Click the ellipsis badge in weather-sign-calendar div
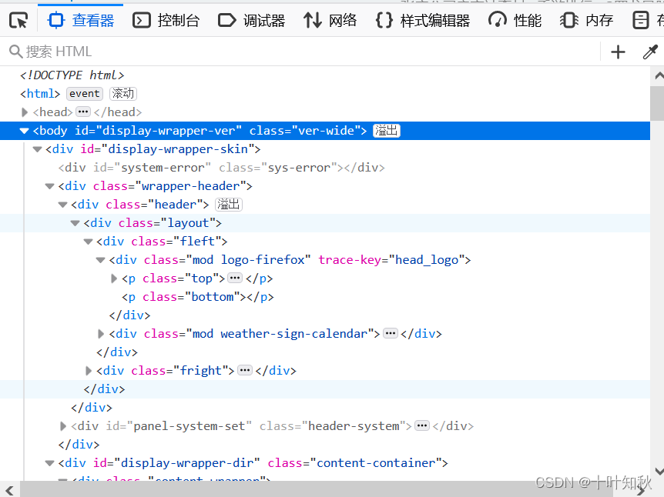This screenshot has width=664, height=497. pyautogui.click(x=390, y=334)
